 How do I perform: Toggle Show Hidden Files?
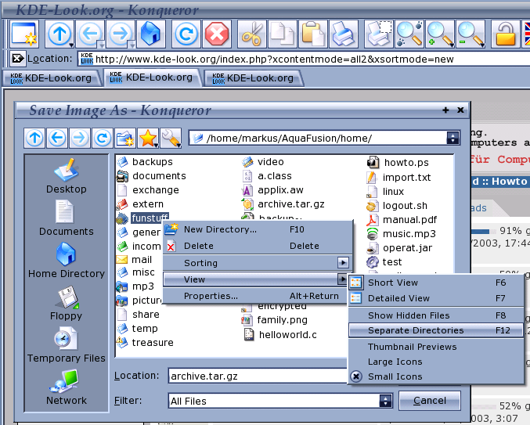click(x=436, y=315)
